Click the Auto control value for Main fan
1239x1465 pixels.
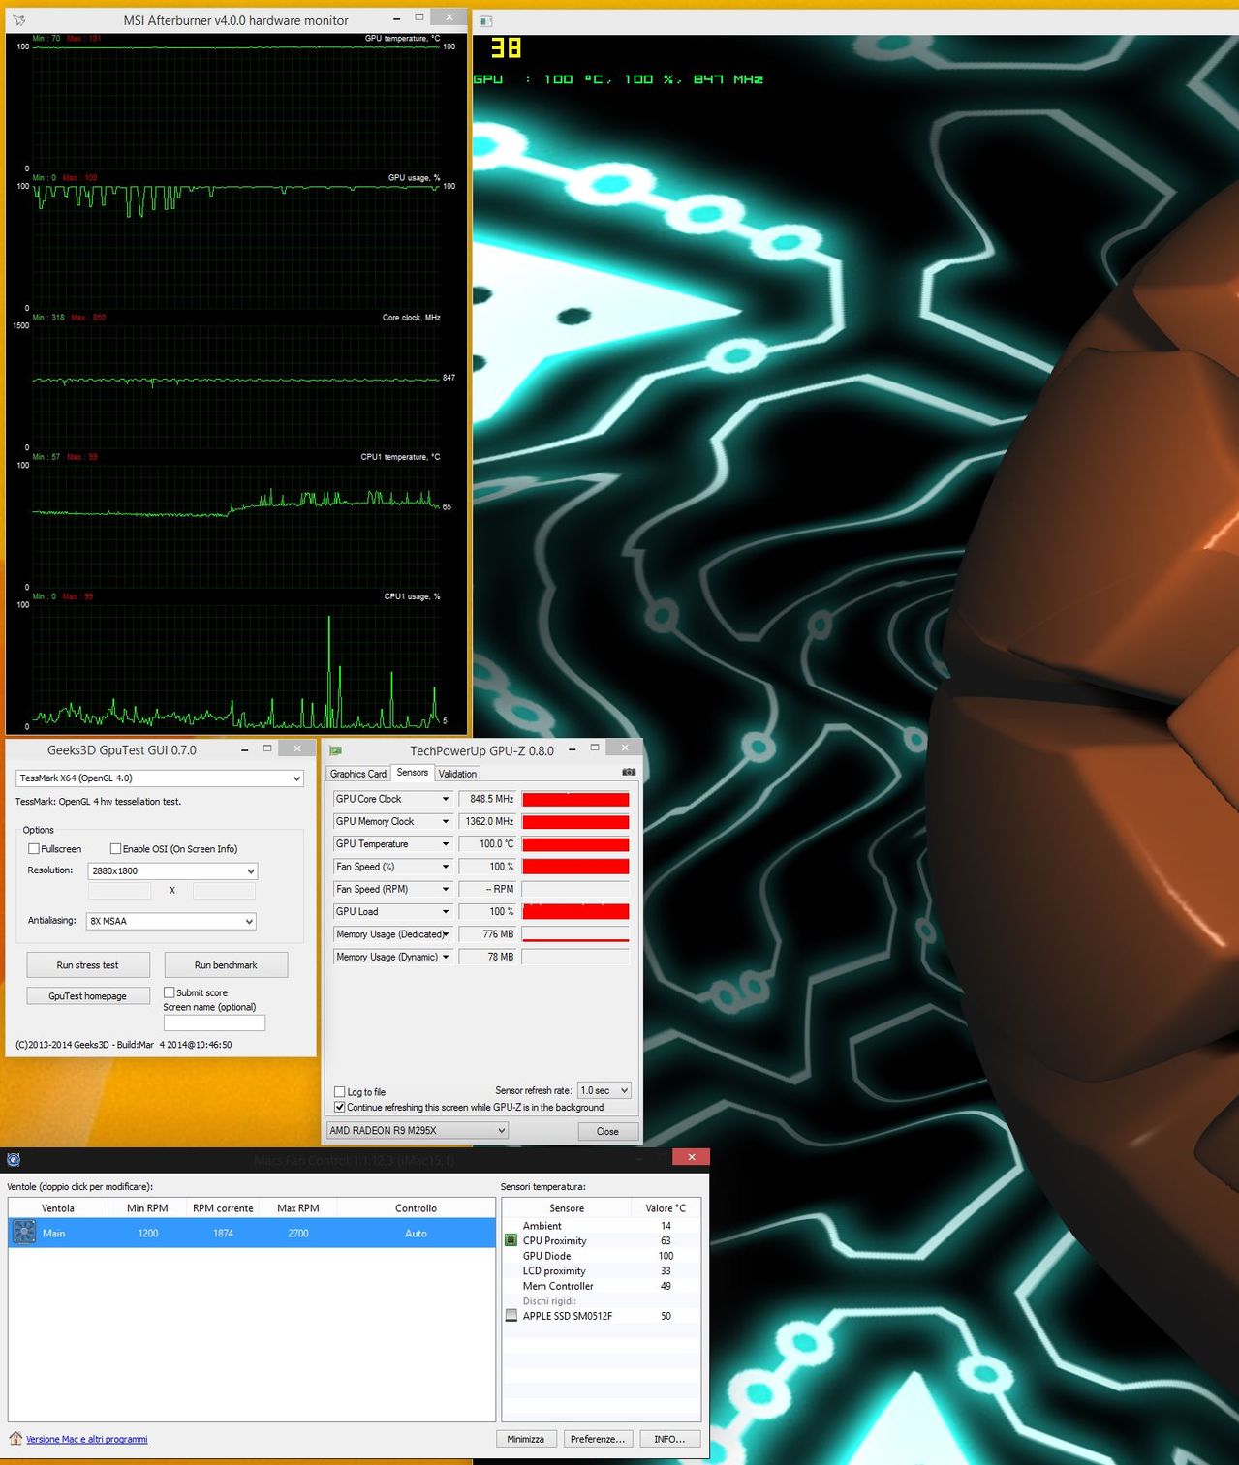[416, 1233]
